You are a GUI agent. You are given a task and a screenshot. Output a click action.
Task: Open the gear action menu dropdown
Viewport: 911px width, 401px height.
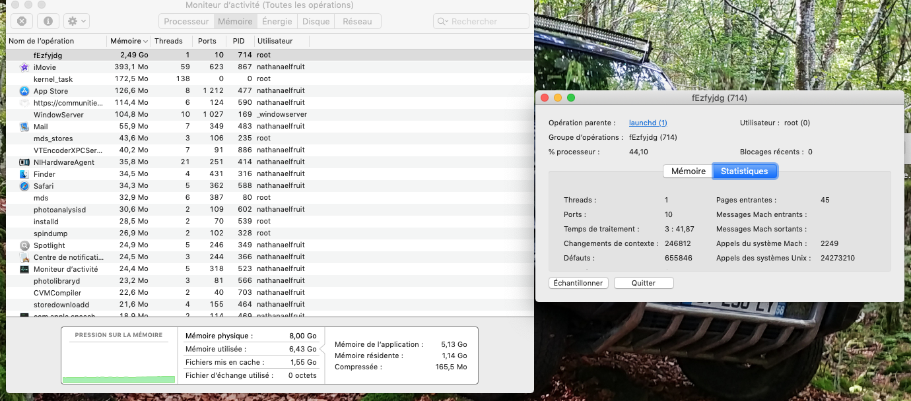point(77,21)
